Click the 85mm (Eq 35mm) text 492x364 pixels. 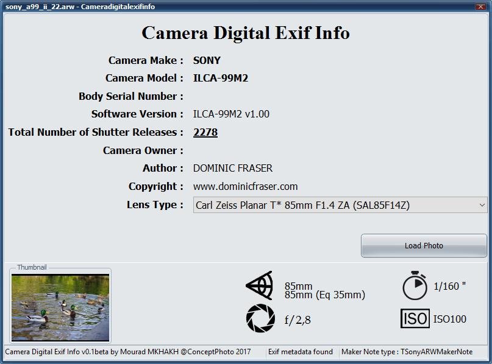[x=325, y=295]
